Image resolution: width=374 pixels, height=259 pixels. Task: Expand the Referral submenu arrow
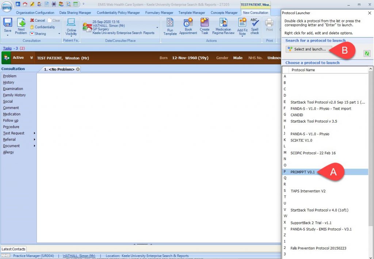[35, 140]
